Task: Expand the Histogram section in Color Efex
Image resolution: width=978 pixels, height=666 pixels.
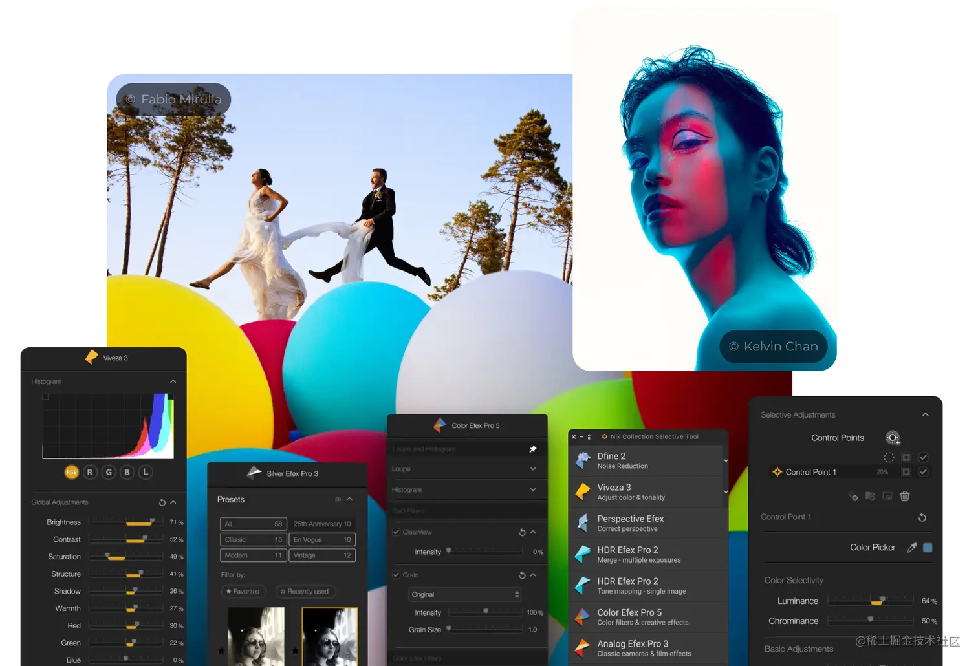Action: [x=533, y=489]
